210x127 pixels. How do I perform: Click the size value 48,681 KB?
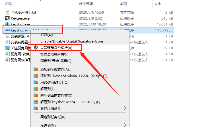click(164, 24)
